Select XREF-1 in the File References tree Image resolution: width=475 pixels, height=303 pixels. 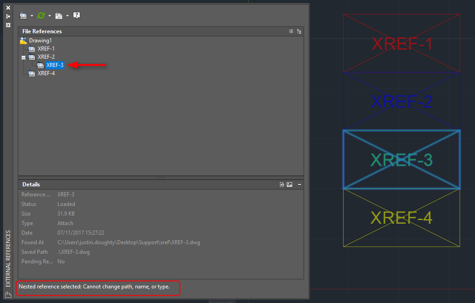pyautogui.click(x=46, y=49)
